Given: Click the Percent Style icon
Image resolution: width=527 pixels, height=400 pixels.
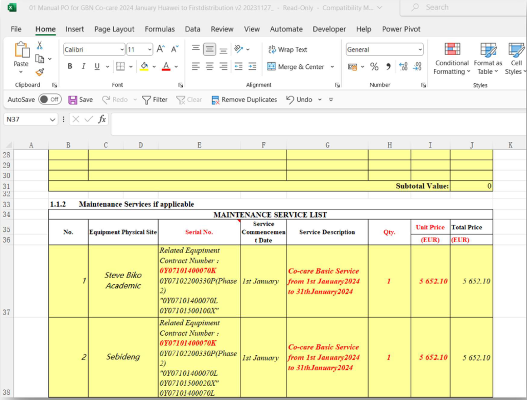Looking at the screenshot, I should [374, 67].
